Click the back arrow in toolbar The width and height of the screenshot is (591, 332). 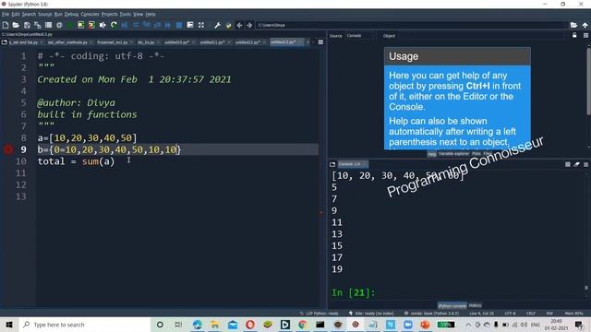(239, 25)
